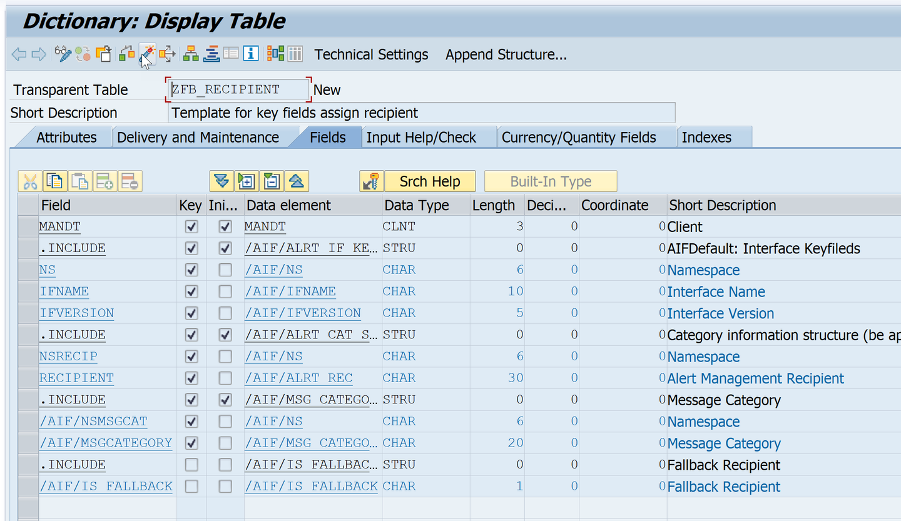Click the Expand Include plus icon
The height and width of the screenshot is (521, 901).
coord(247,181)
